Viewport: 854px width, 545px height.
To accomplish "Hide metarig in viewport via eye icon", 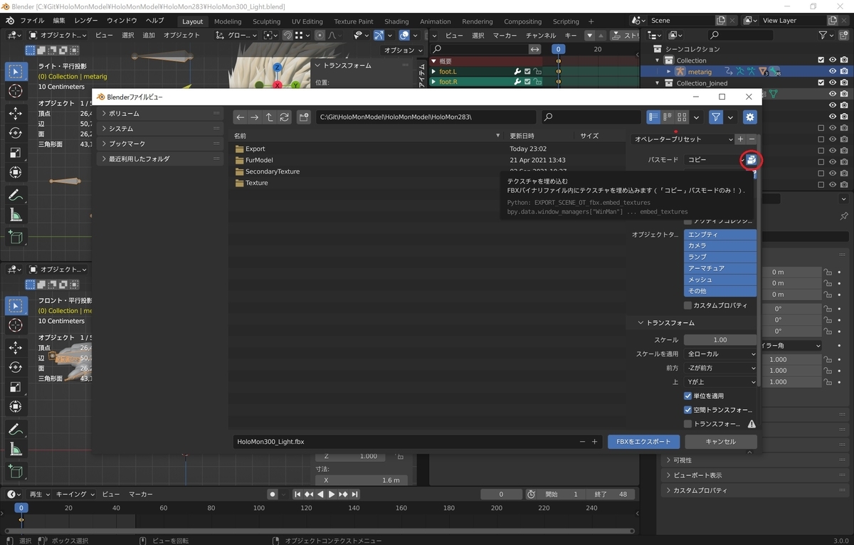I will [832, 71].
